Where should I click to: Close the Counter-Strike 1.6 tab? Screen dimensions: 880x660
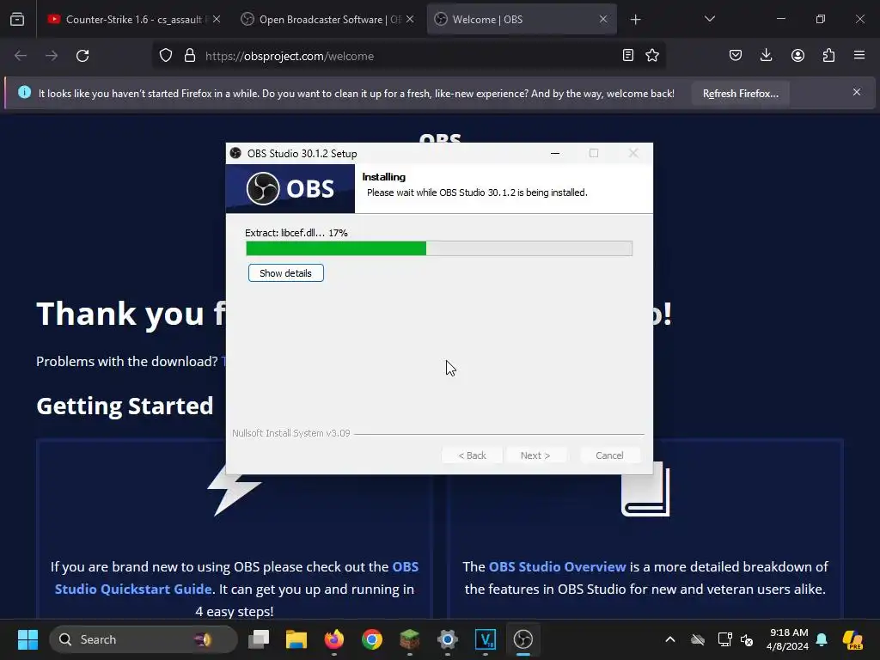(x=217, y=19)
